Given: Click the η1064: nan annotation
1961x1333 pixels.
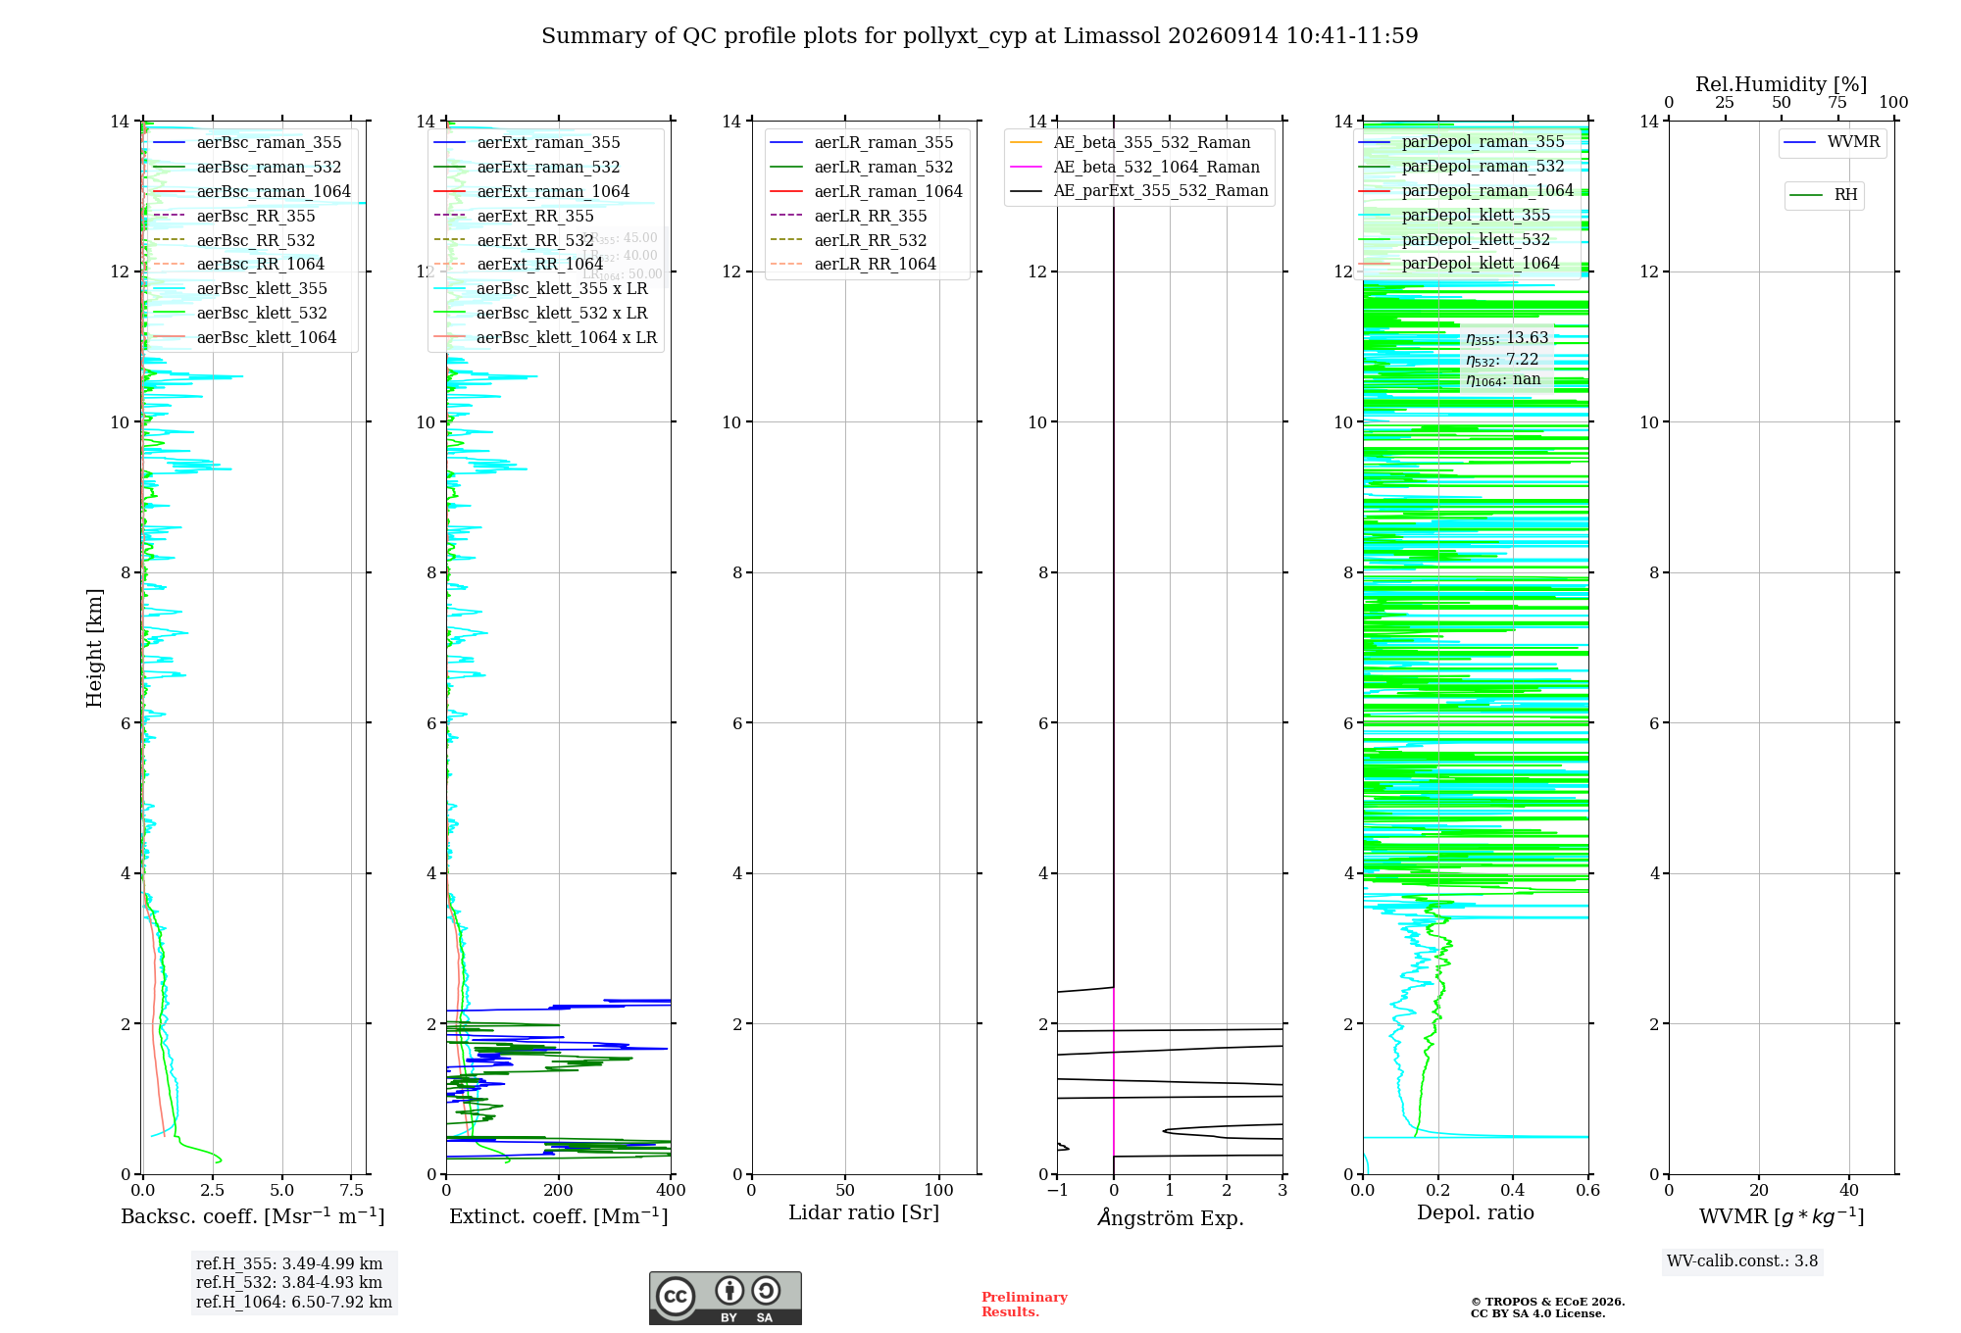Looking at the screenshot, I should click(x=1503, y=380).
